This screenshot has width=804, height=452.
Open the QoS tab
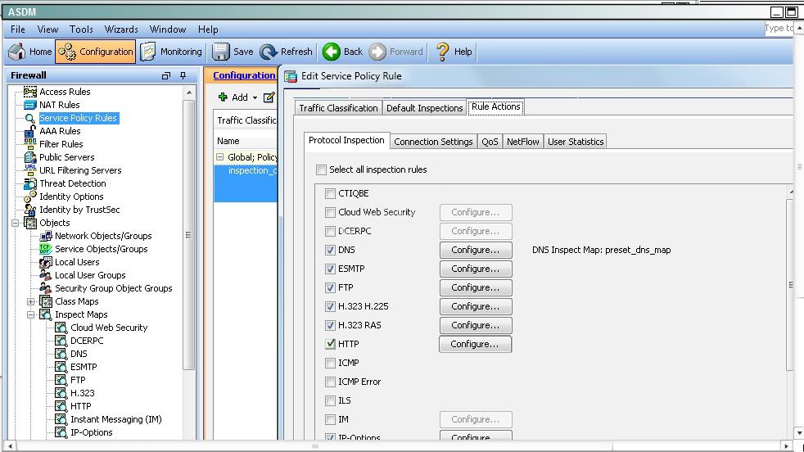pos(490,142)
